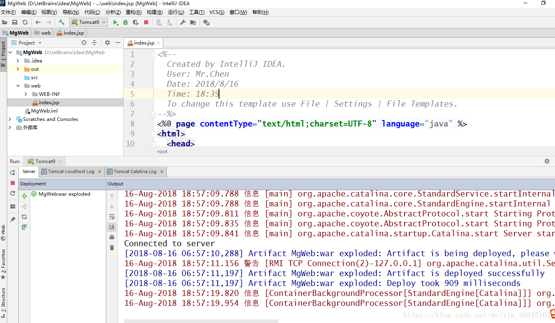Clear console output with the trash icon

(x=112, y=247)
